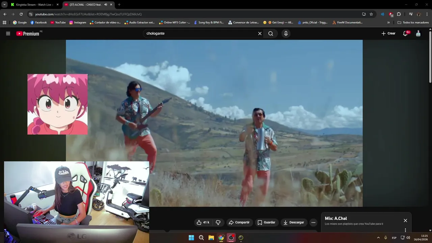Image resolution: width=432 pixels, height=243 pixels.
Task: Close the Mix: A.Chal panel
Action: click(405, 220)
